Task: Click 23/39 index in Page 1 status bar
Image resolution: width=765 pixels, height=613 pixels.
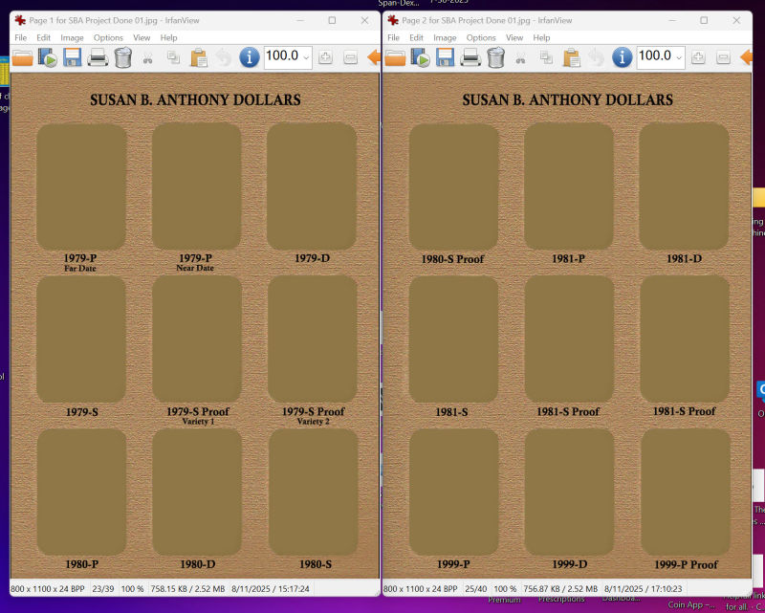Action: point(103,589)
